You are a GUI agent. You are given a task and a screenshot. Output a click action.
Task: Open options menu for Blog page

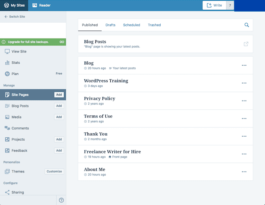tap(244, 65)
